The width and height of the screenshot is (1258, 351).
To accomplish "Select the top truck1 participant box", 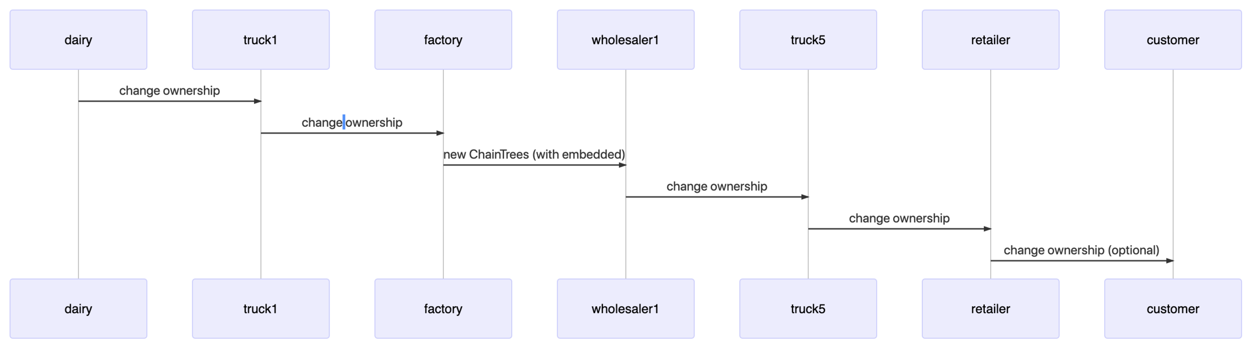I will point(261,40).
